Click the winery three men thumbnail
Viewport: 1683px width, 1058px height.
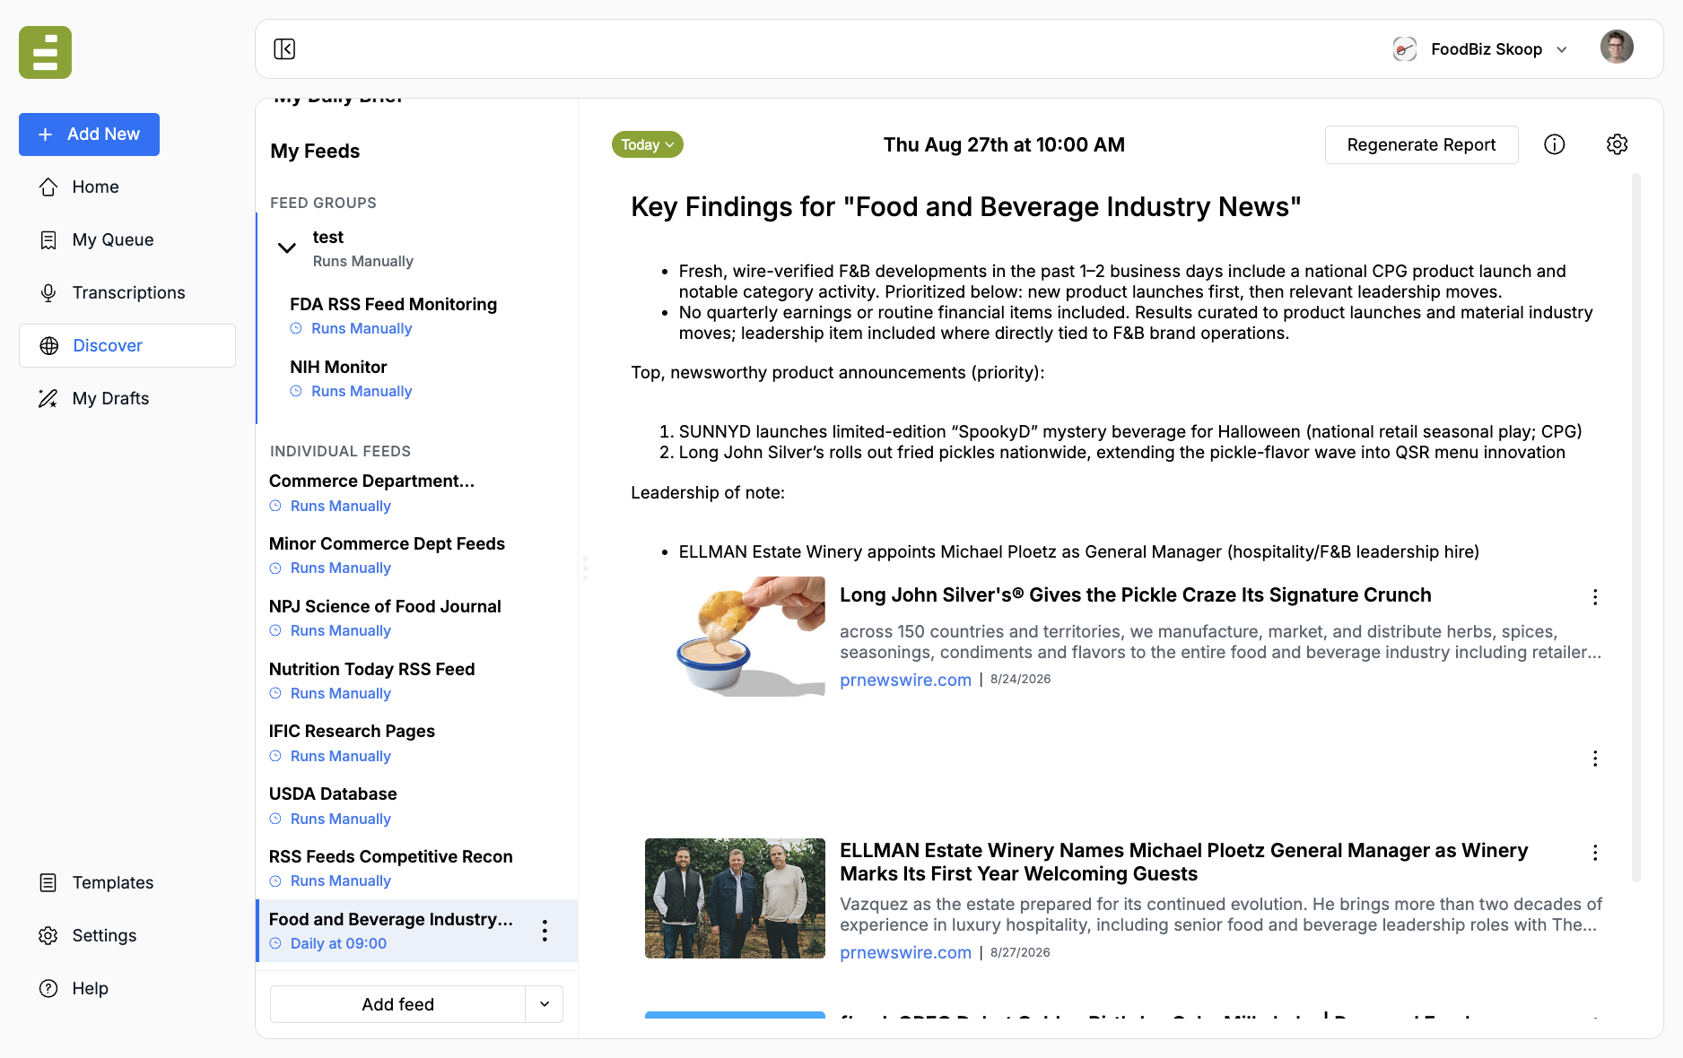(x=735, y=898)
